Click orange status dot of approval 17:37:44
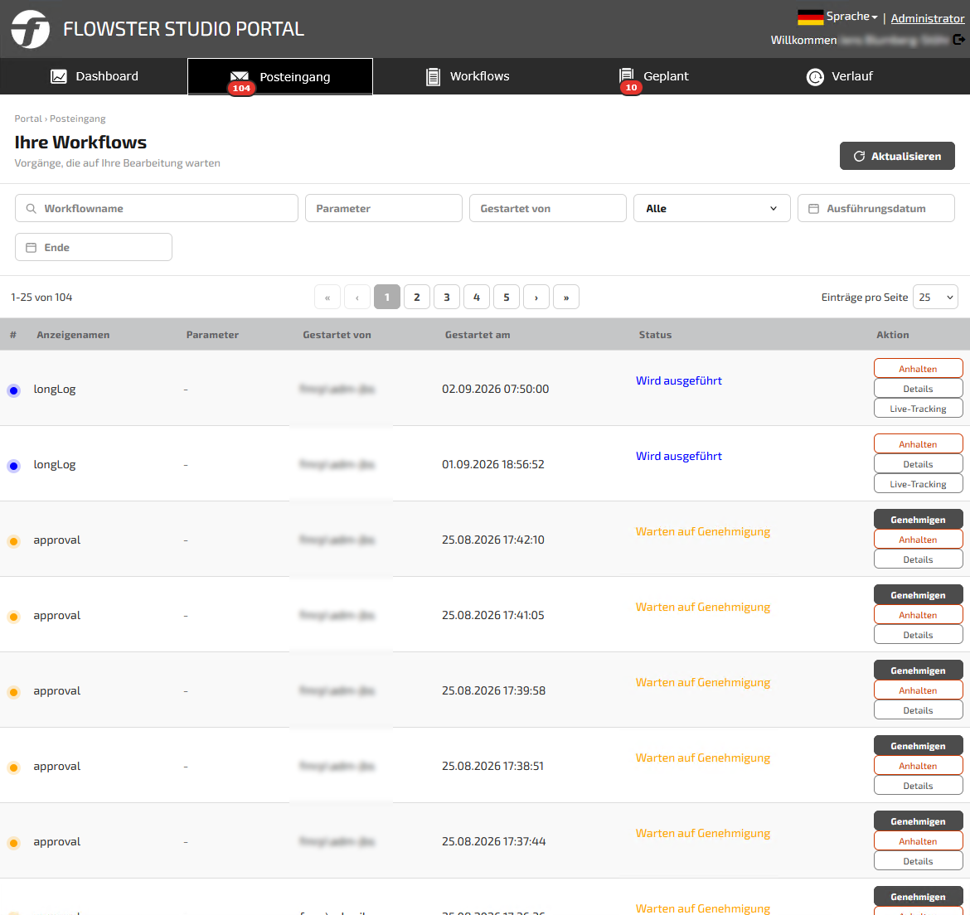This screenshot has width=970, height=915. coord(13,843)
